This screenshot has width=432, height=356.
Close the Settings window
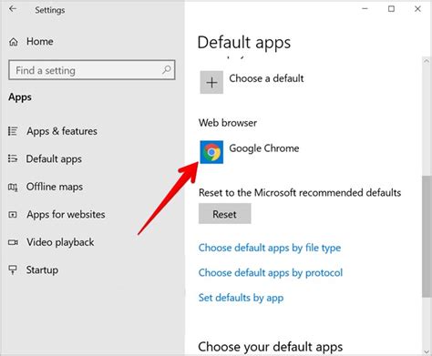[x=417, y=9]
